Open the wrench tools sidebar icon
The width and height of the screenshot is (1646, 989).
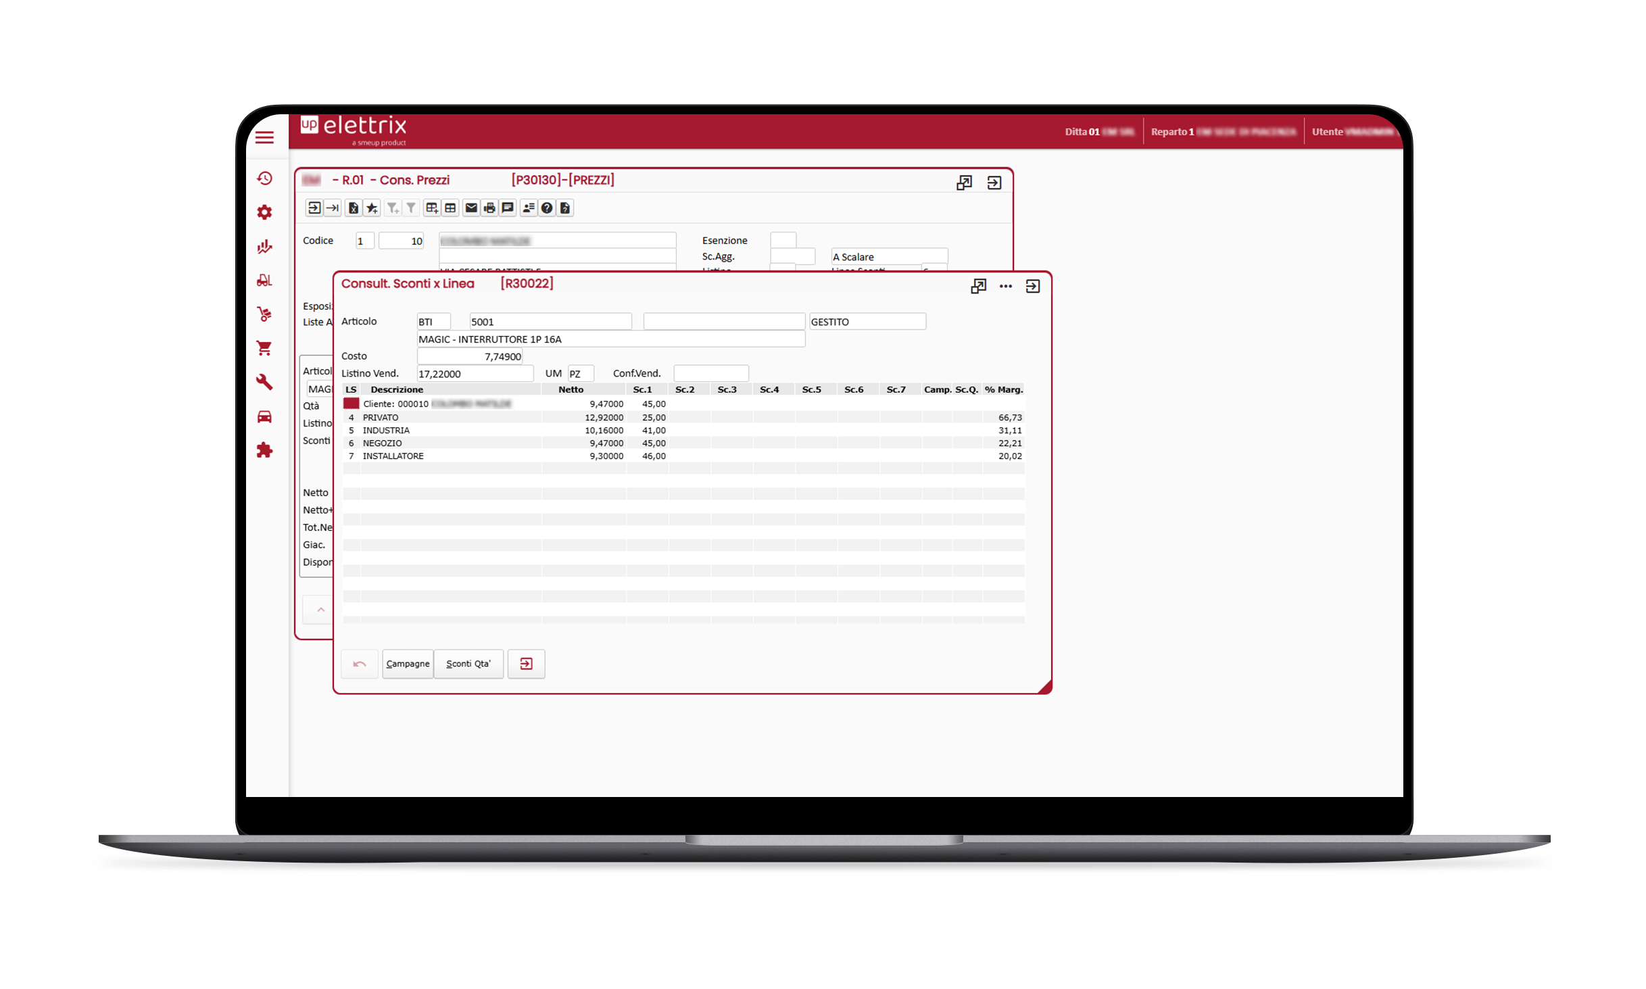pyautogui.click(x=264, y=382)
